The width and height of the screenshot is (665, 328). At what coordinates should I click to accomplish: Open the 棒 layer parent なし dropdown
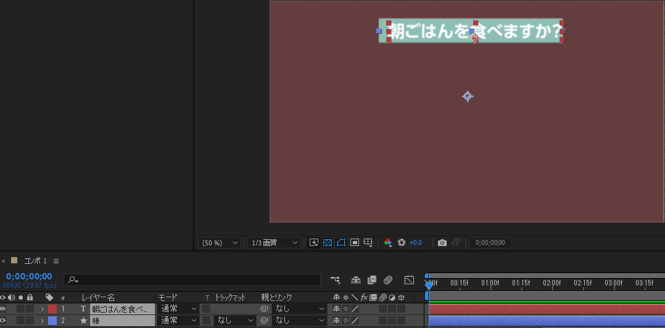[299, 321]
